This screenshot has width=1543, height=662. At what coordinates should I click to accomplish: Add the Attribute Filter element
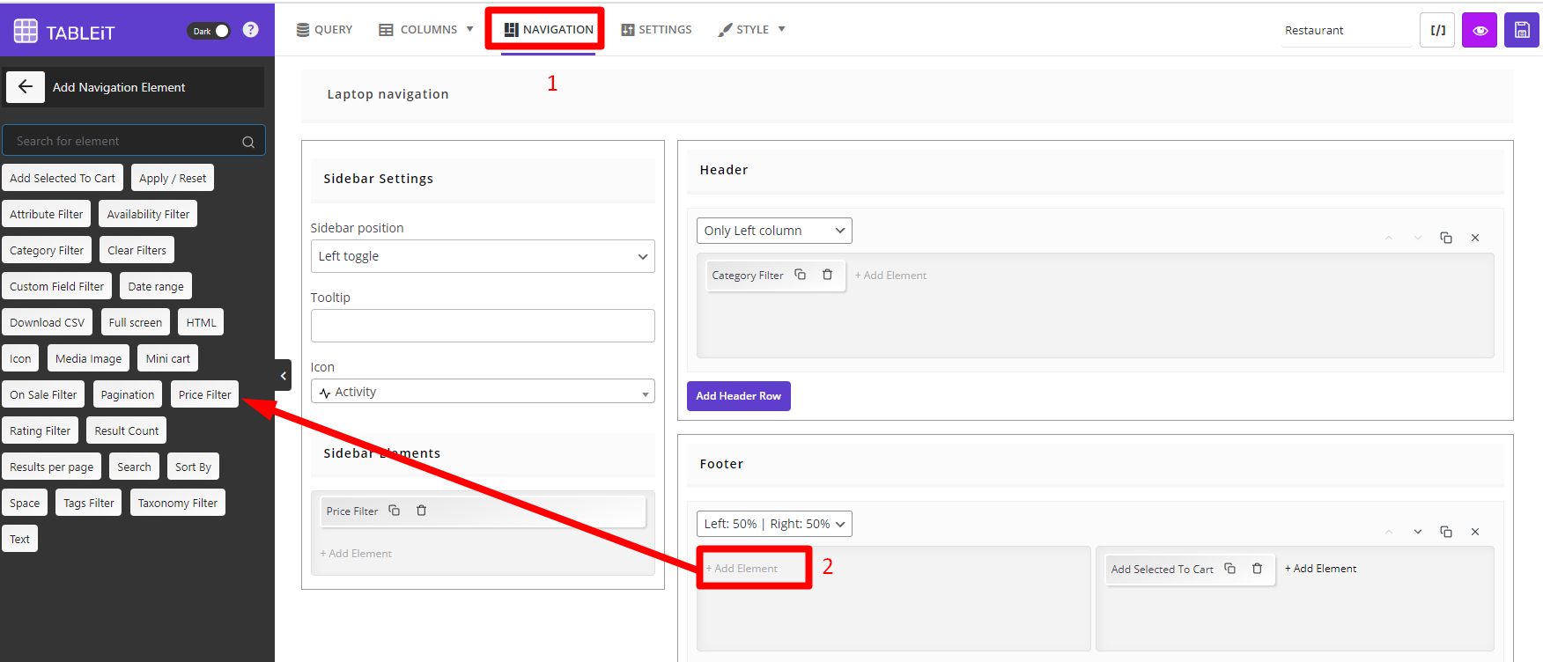pyautogui.click(x=47, y=214)
